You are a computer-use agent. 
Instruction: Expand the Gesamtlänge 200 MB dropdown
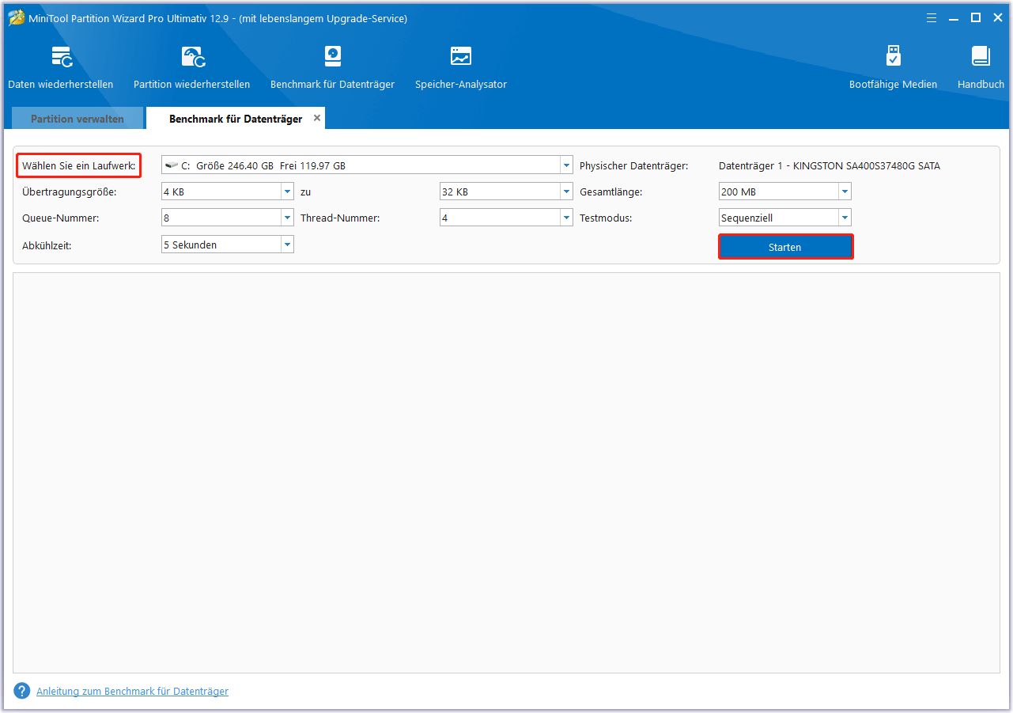click(x=845, y=192)
